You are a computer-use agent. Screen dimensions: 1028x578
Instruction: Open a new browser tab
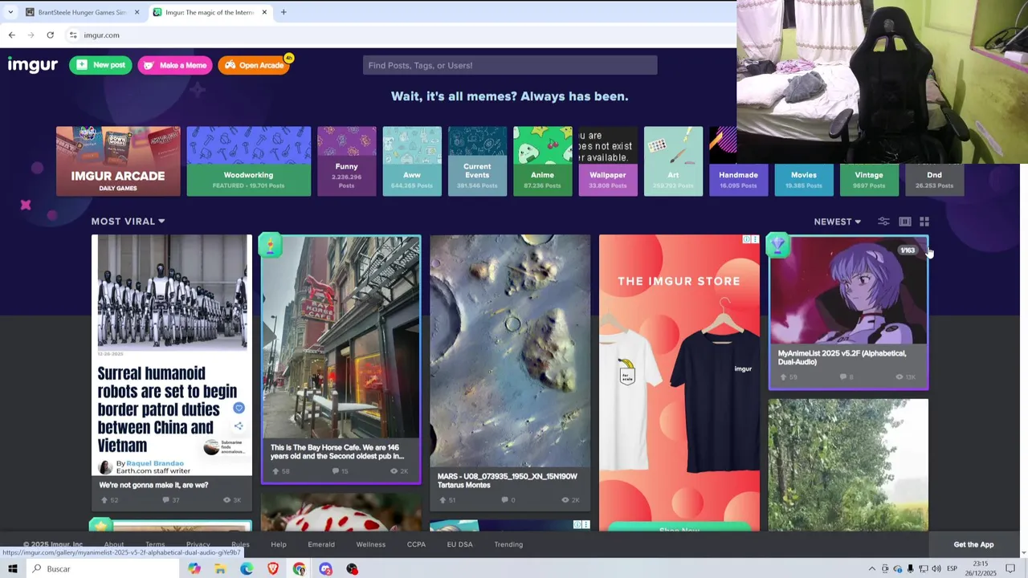coord(284,12)
